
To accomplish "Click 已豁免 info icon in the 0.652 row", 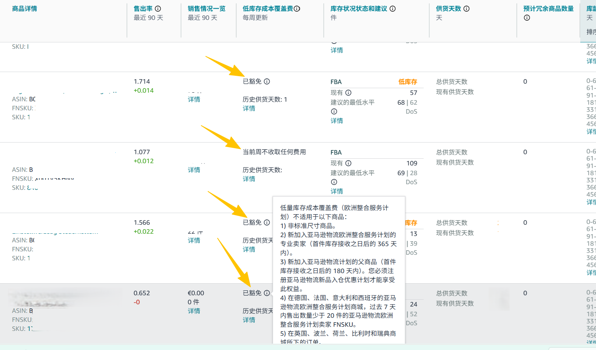I will [x=267, y=293].
